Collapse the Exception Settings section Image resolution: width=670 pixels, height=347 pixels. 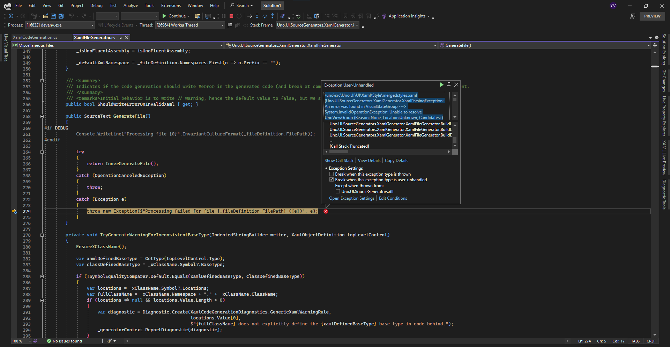pos(327,168)
